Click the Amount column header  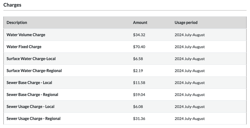pyautogui.click(x=140, y=22)
